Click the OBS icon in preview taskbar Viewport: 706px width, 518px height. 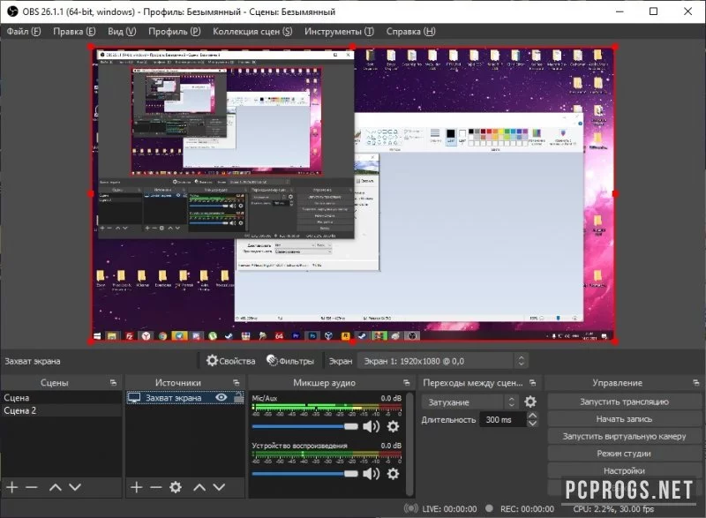411,335
